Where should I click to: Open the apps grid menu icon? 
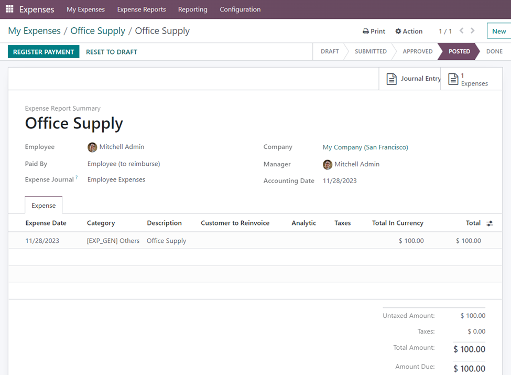coord(9,9)
